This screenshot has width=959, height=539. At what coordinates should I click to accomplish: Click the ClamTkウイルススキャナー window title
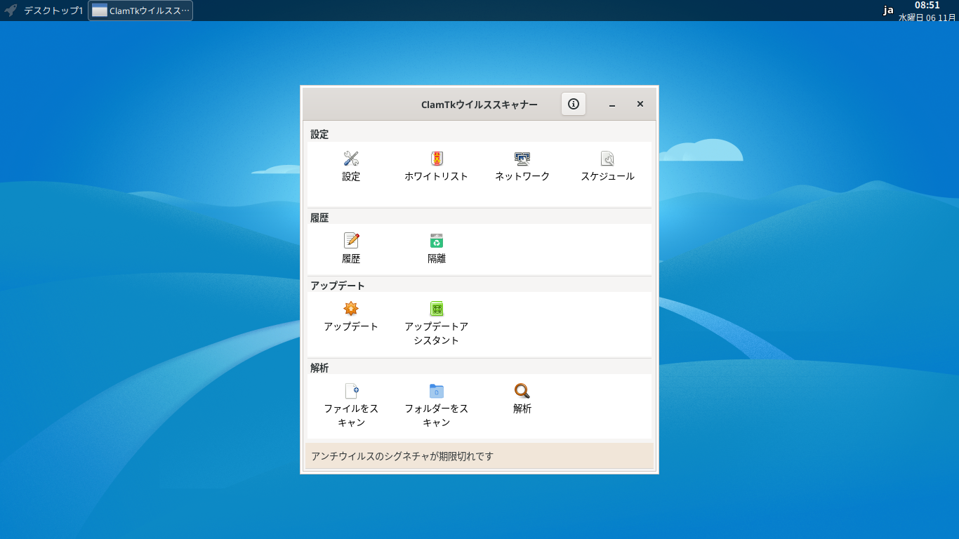[x=479, y=105]
